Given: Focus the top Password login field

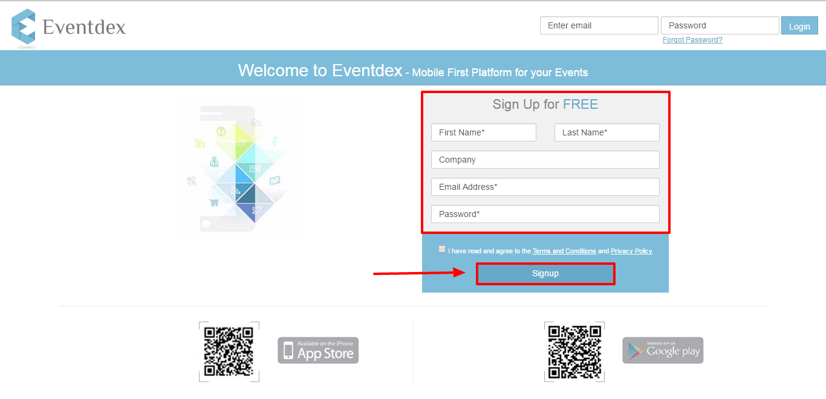Looking at the screenshot, I should point(720,25).
